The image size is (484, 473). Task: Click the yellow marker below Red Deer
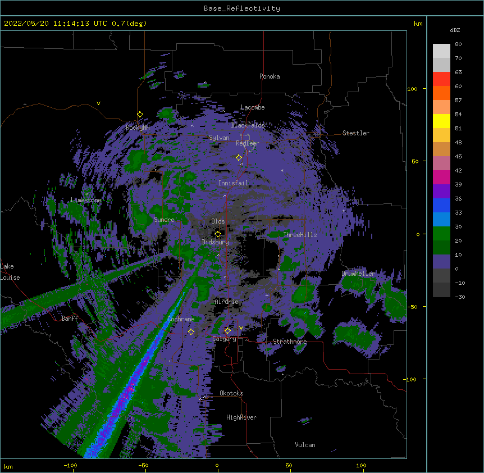(x=239, y=158)
